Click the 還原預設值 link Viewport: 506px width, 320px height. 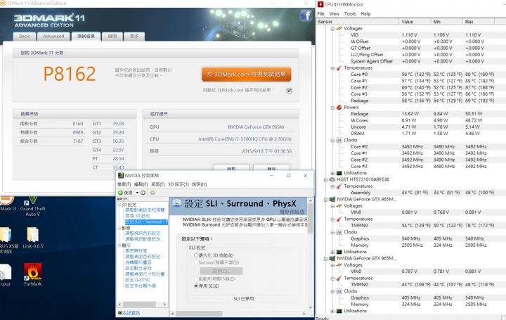point(292,212)
